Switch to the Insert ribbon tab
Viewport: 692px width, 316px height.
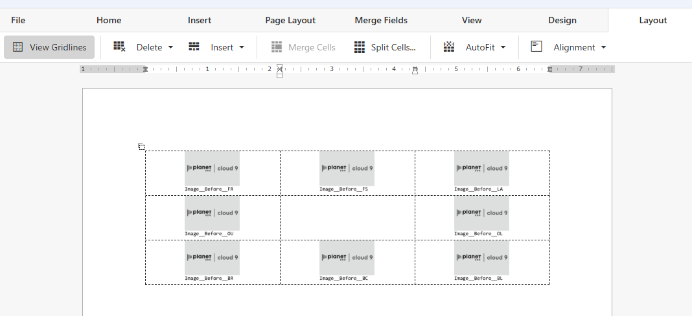click(200, 20)
